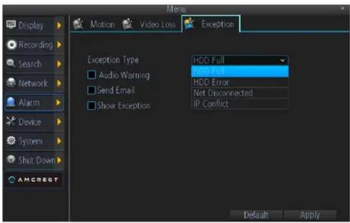Click the Alarm siren icon
Screen dimensions: 350x223
point(11,102)
